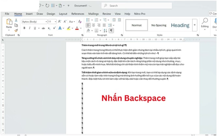Screen dimensions: 223x136
Task: Apply the yellow text highlight color
Action: (69, 28)
